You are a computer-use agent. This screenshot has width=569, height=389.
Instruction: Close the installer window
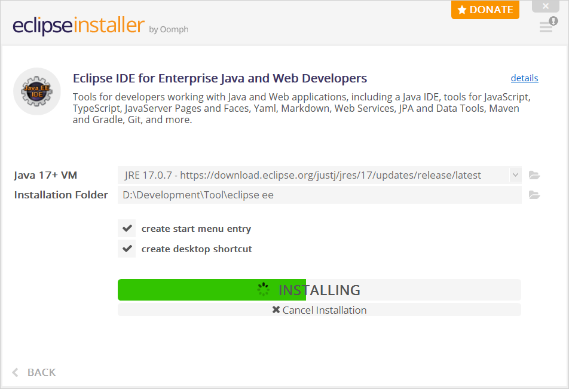546,6
